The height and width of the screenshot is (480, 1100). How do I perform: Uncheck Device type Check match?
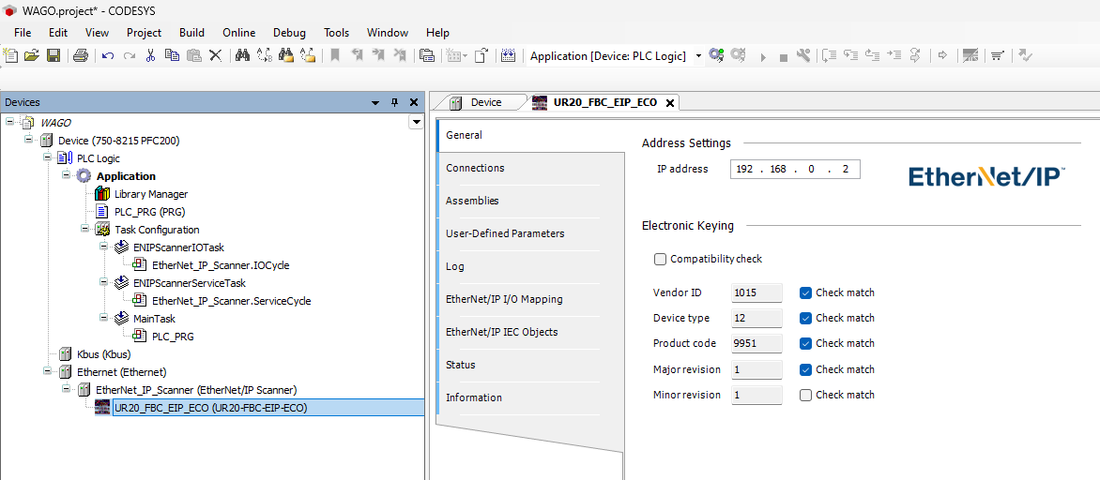point(805,318)
